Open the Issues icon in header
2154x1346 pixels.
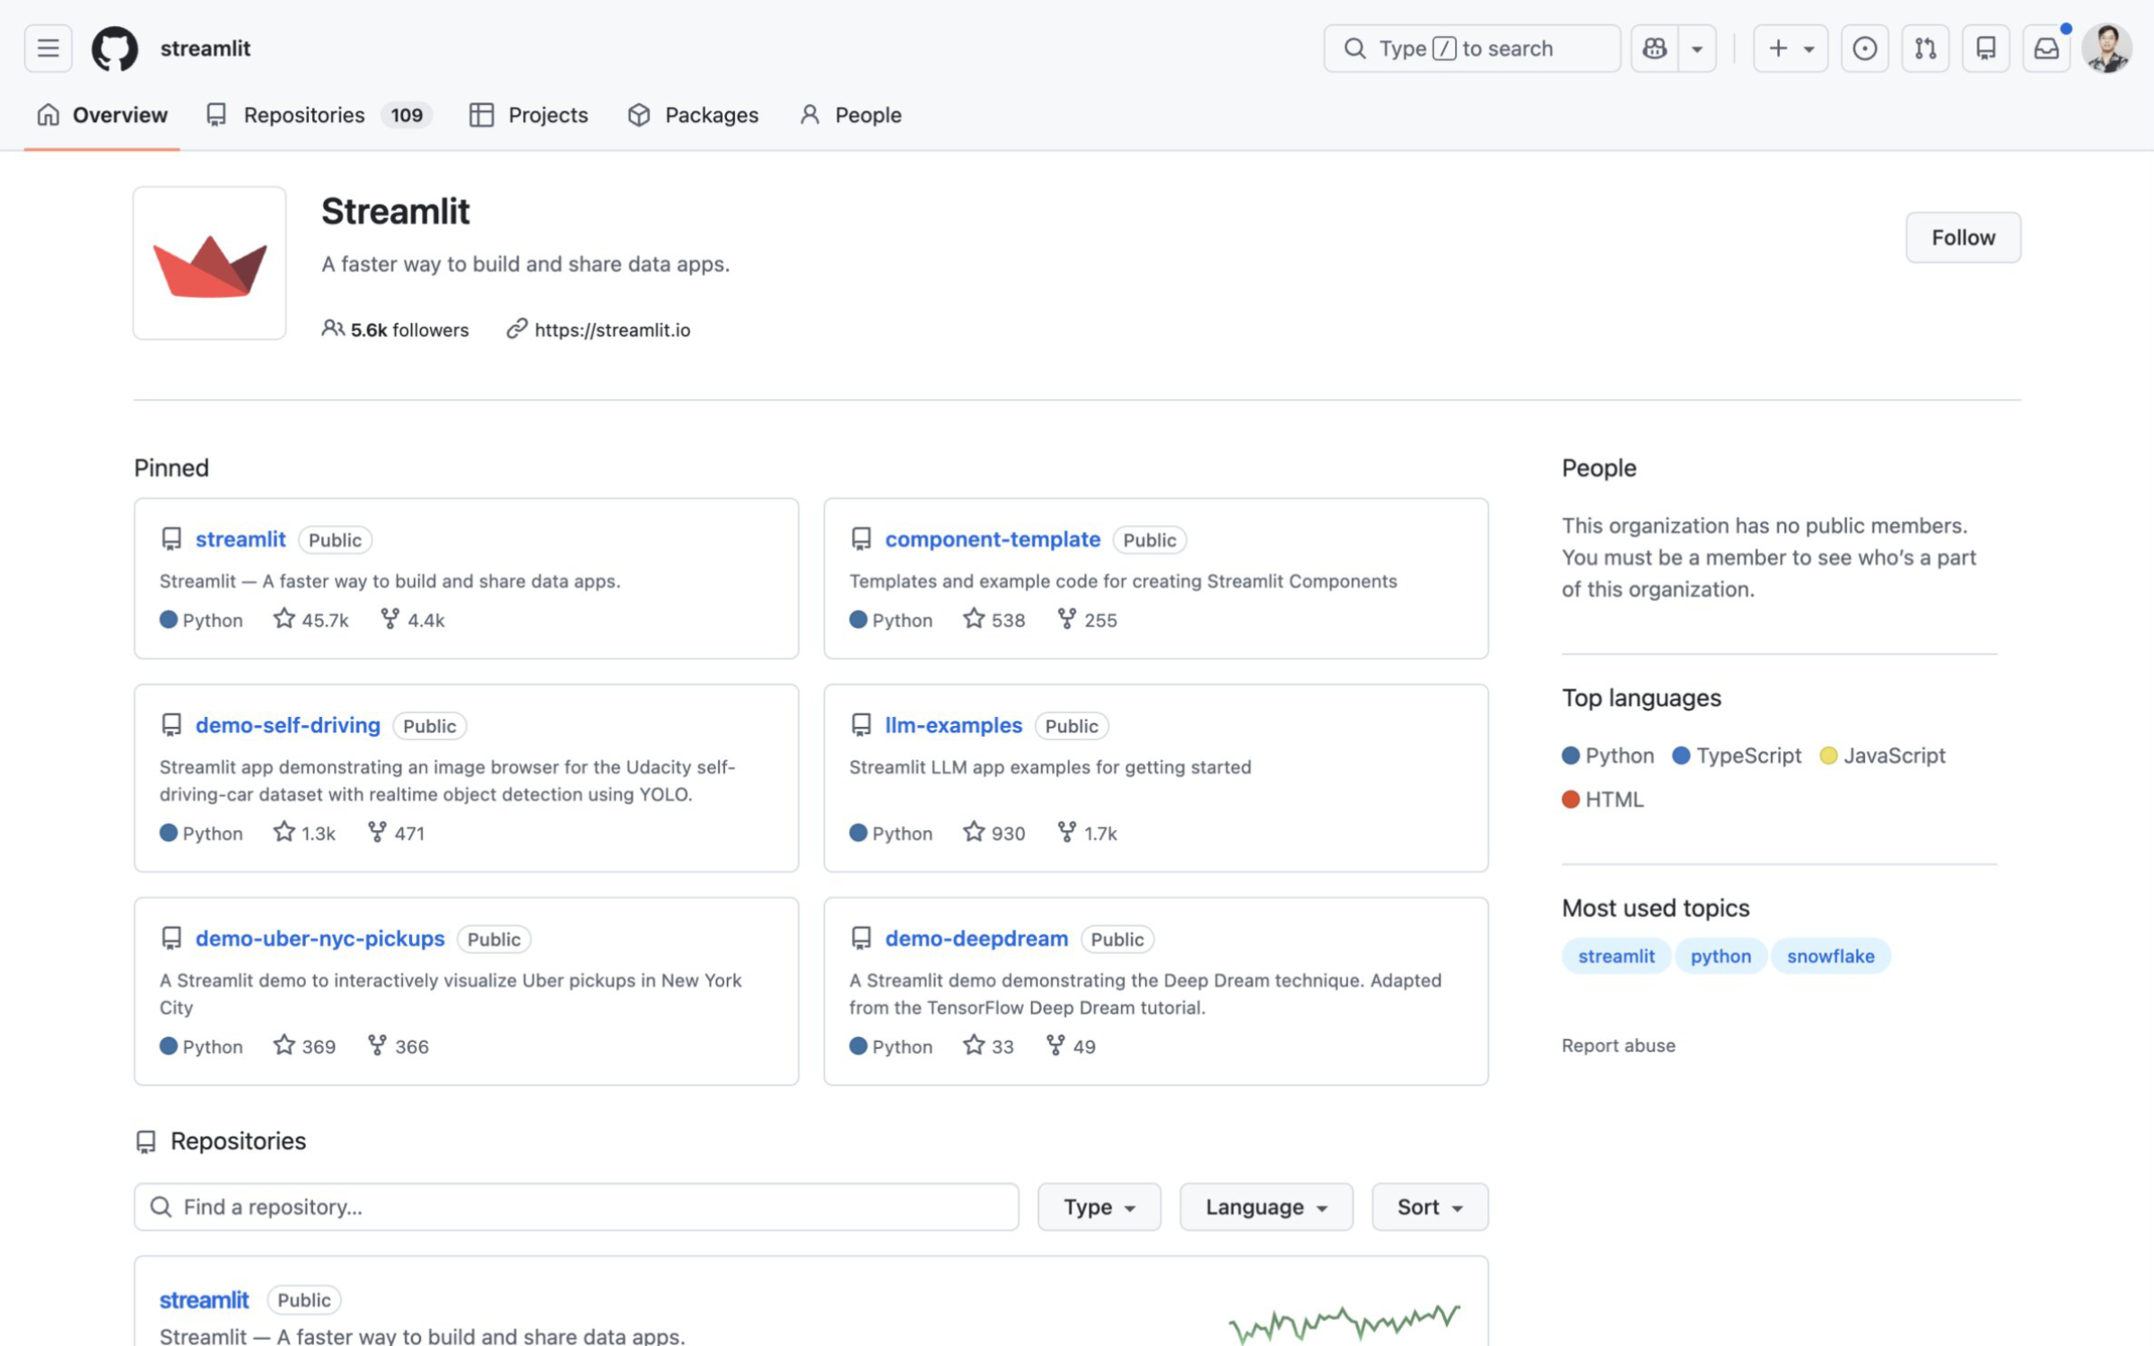pyautogui.click(x=1864, y=48)
